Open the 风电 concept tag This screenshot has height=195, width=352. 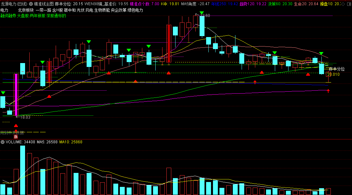pos(89,10)
